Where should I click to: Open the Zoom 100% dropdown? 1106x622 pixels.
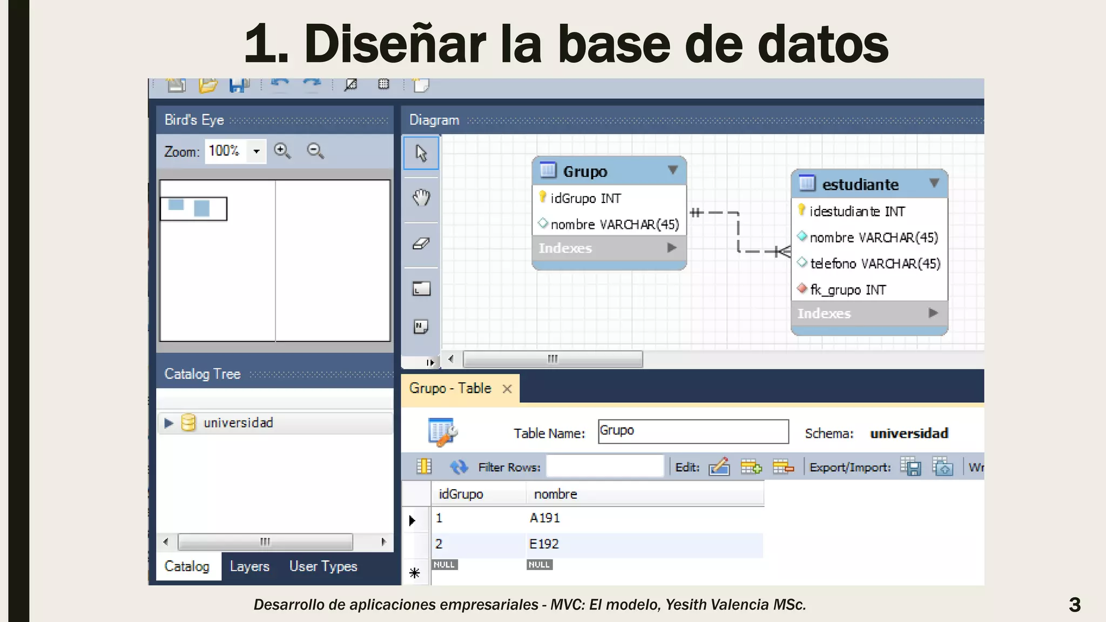(x=257, y=151)
